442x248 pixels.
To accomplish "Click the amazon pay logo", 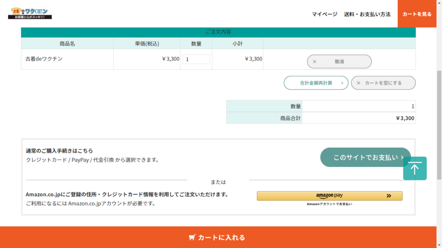I will pos(329,195).
